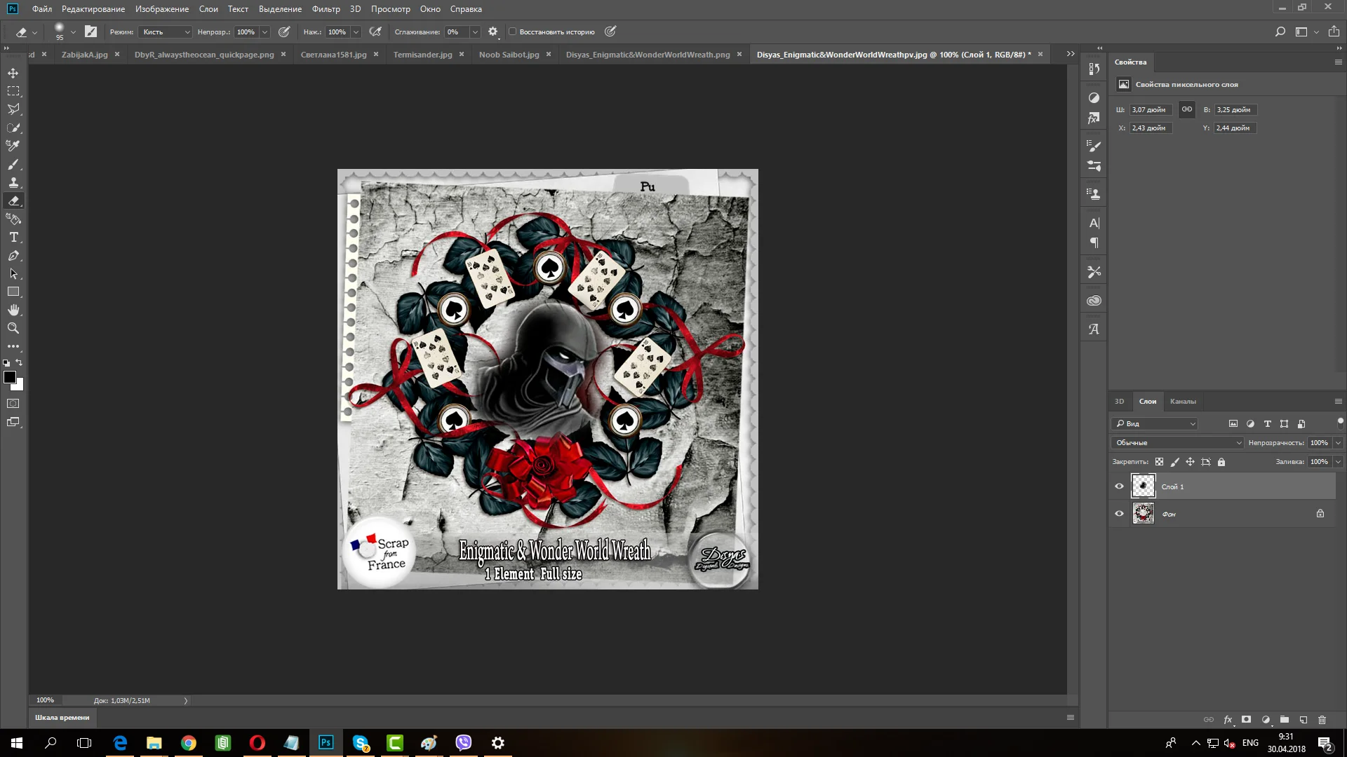This screenshot has width=1347, height=757.
Task: Hide Layer 1 (Слой 1) visibility
Action: 1119,486
